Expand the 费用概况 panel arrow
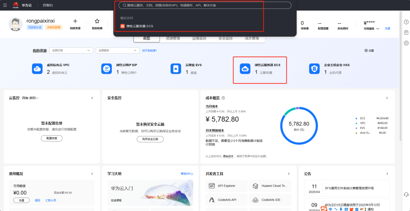The height and width of the screenshot is (211, 410). [x=92, y=174]
